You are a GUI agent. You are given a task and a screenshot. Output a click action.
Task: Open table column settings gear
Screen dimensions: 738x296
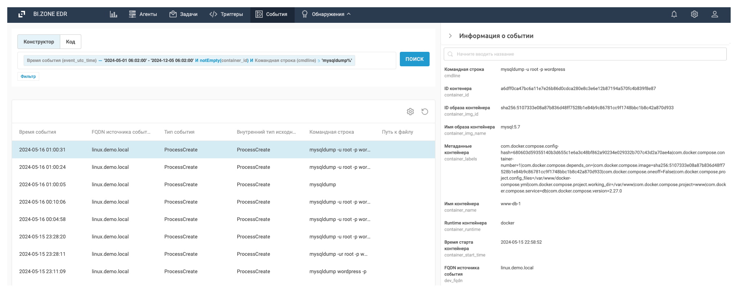(x=410, y=112)
